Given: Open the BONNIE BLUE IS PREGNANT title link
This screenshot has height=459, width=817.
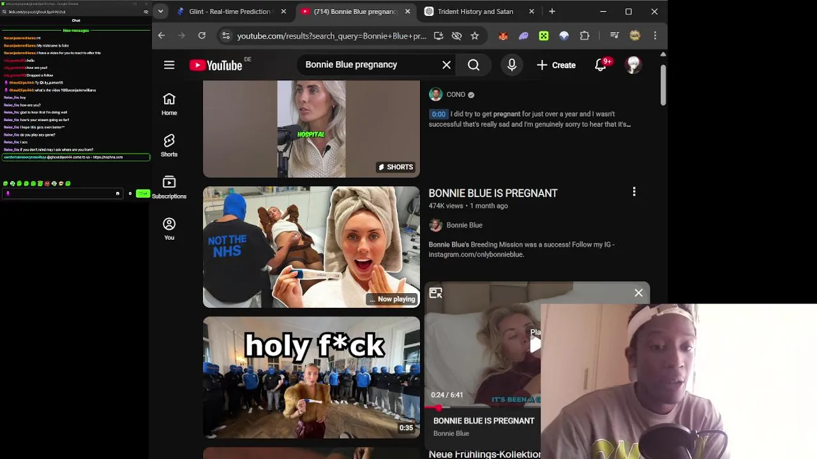Looking at the screenshot, I should (x=493, y=193).
